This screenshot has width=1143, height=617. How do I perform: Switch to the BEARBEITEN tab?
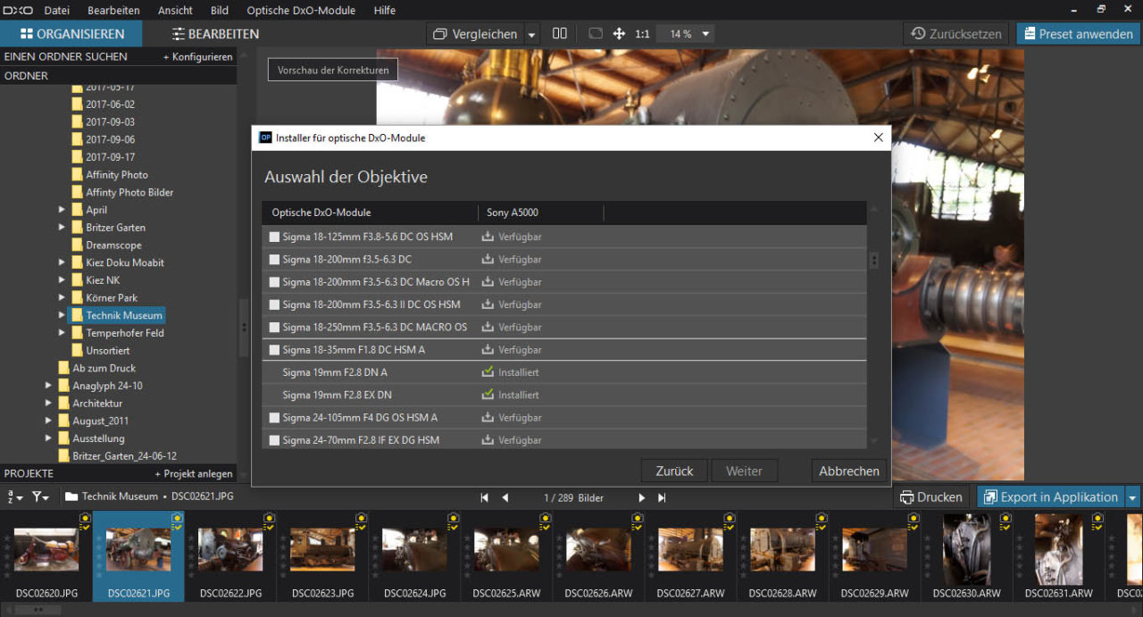coord(215,34)
